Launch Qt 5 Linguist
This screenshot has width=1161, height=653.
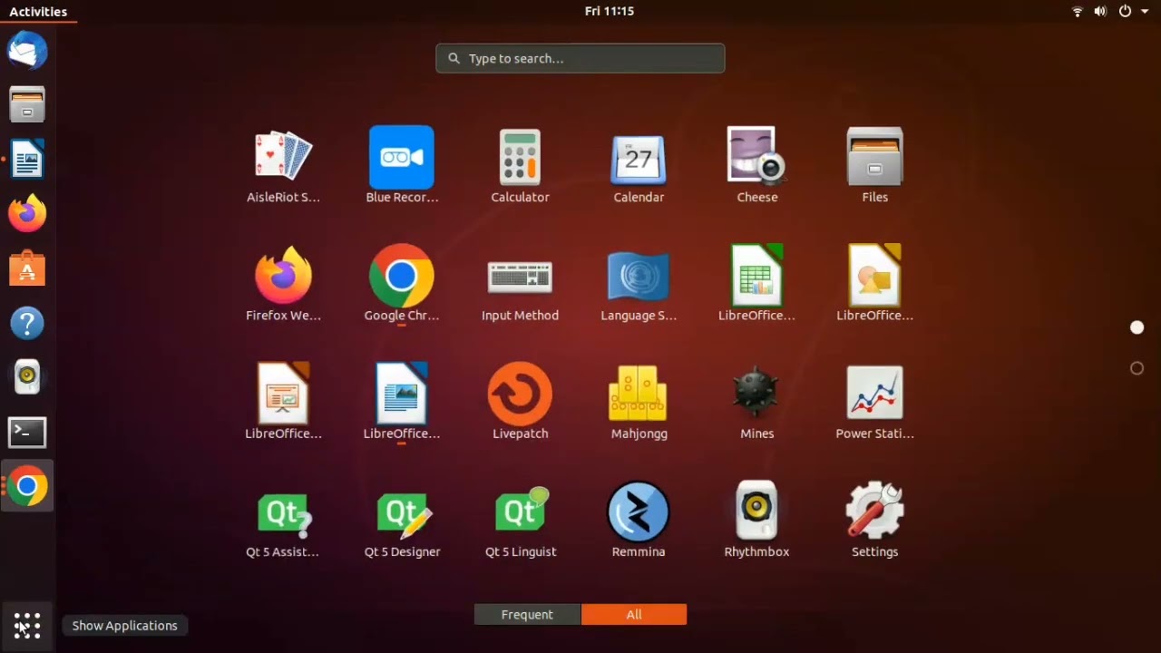pos(520,520)
